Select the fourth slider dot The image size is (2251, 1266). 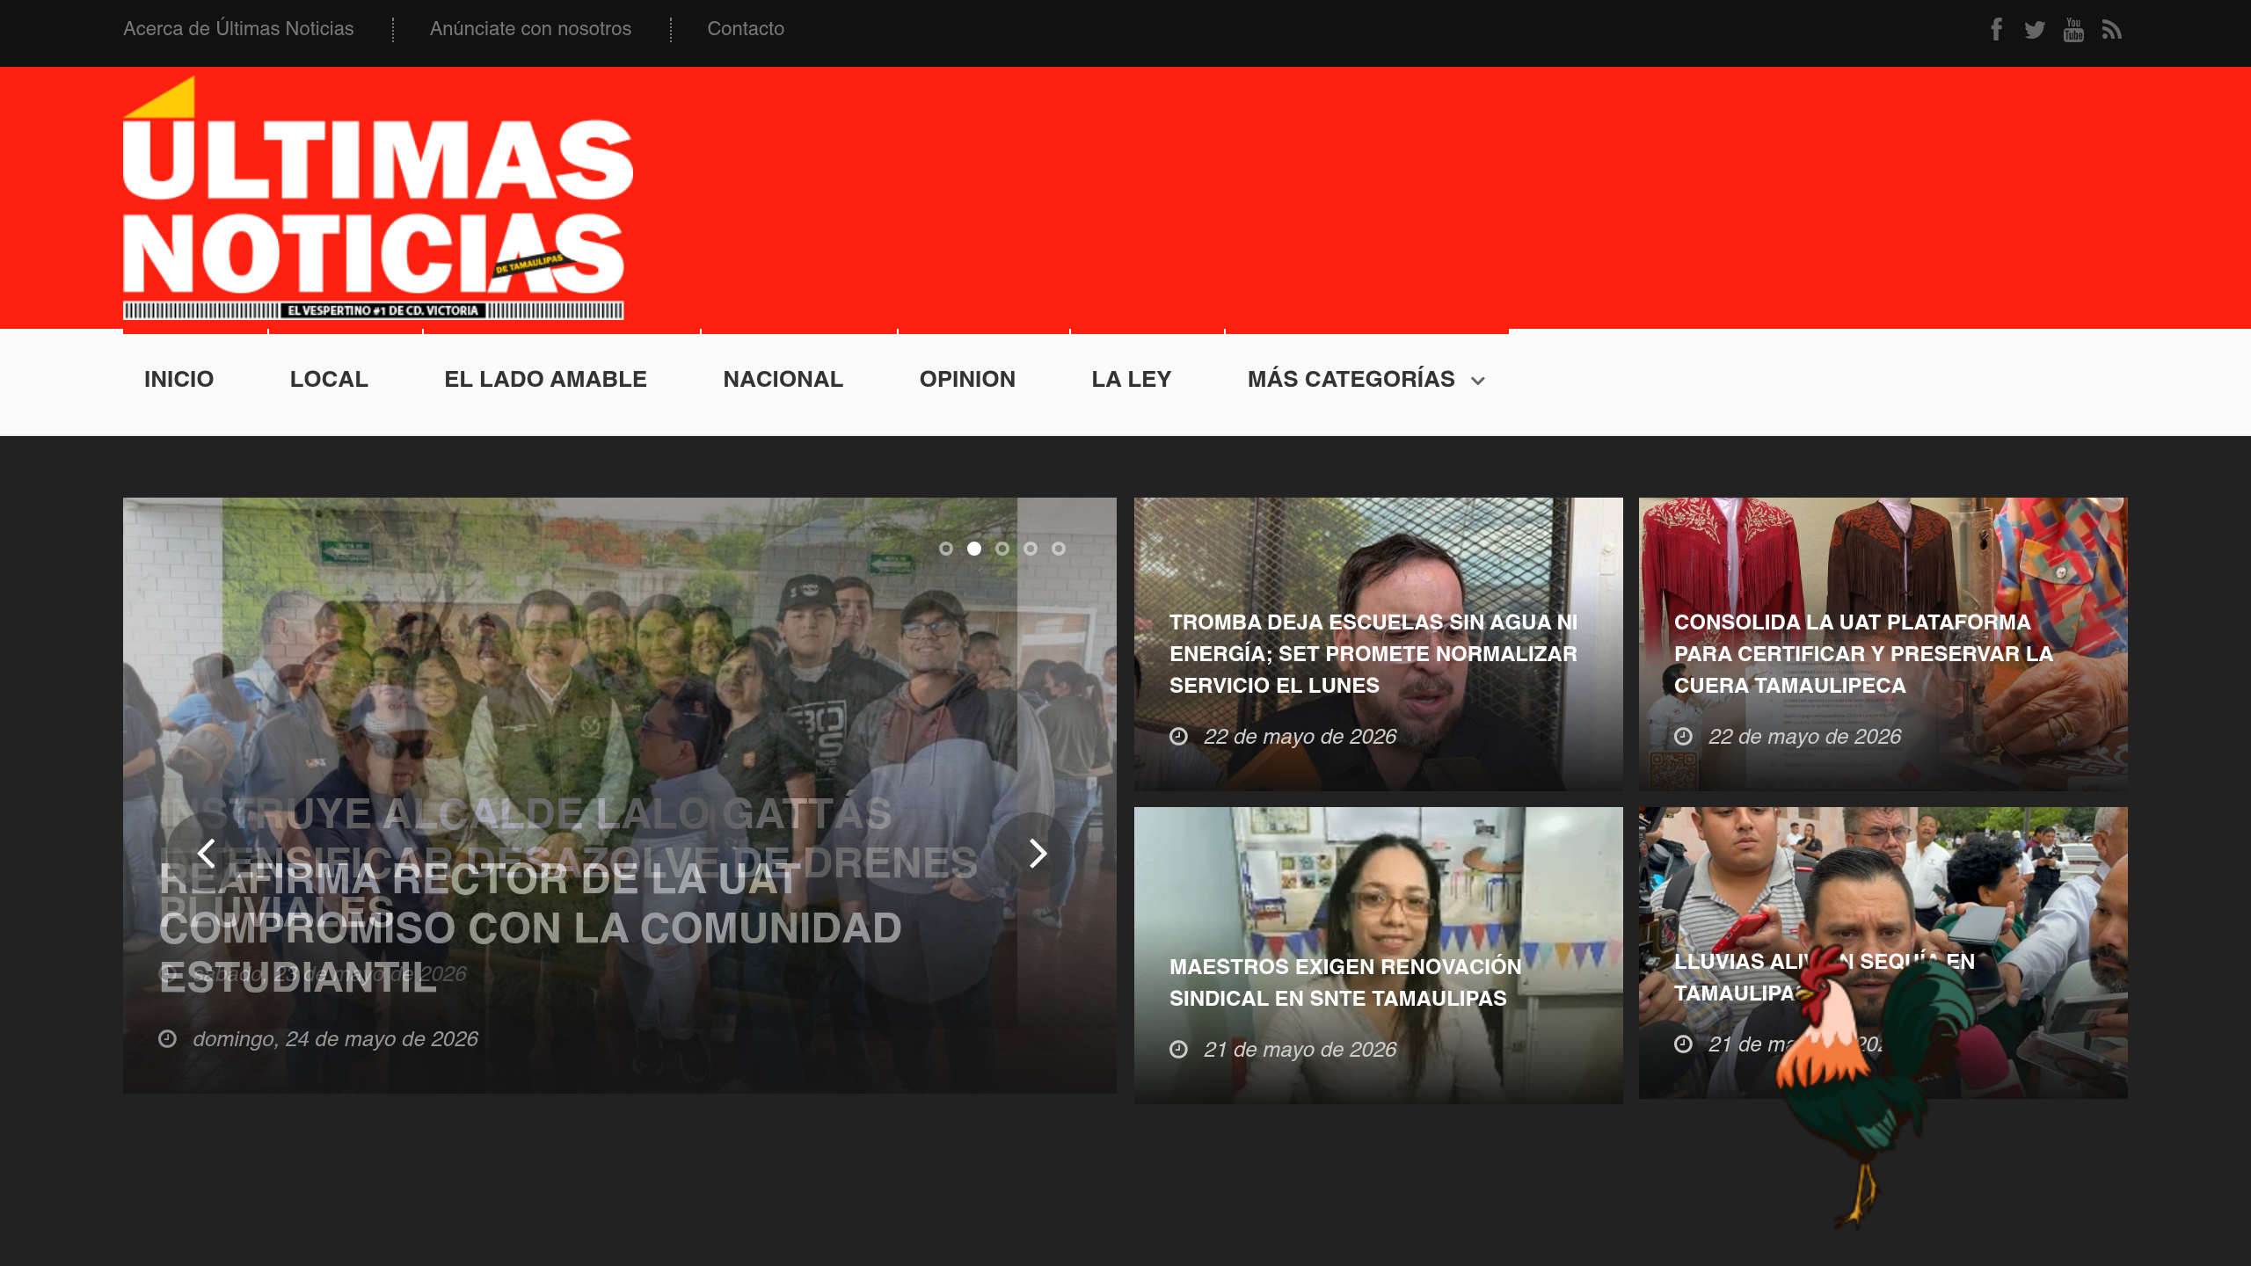point(1031,549)
